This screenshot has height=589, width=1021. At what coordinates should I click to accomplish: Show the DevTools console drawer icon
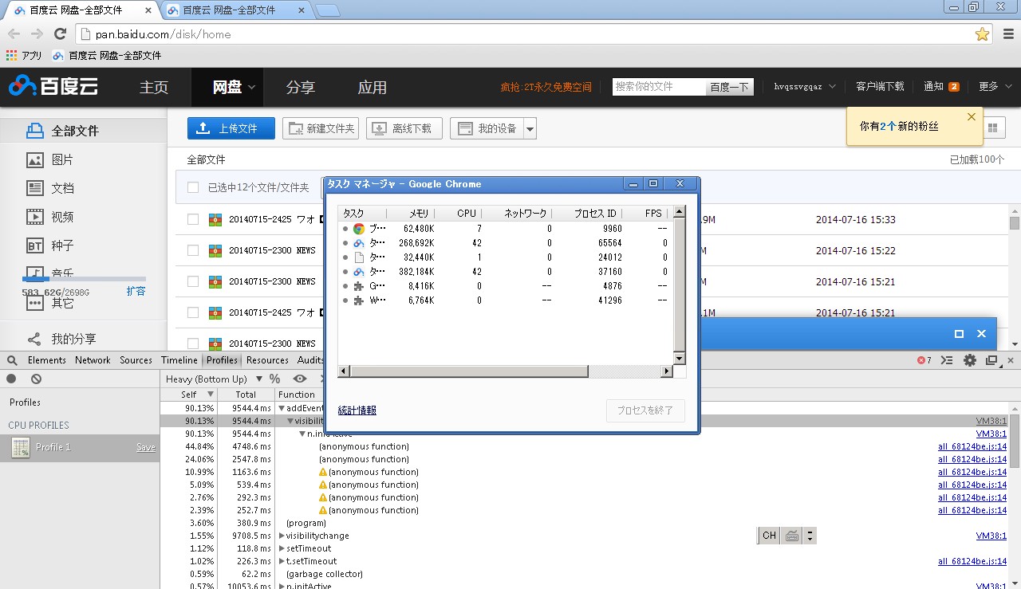(x=947, y=360)
